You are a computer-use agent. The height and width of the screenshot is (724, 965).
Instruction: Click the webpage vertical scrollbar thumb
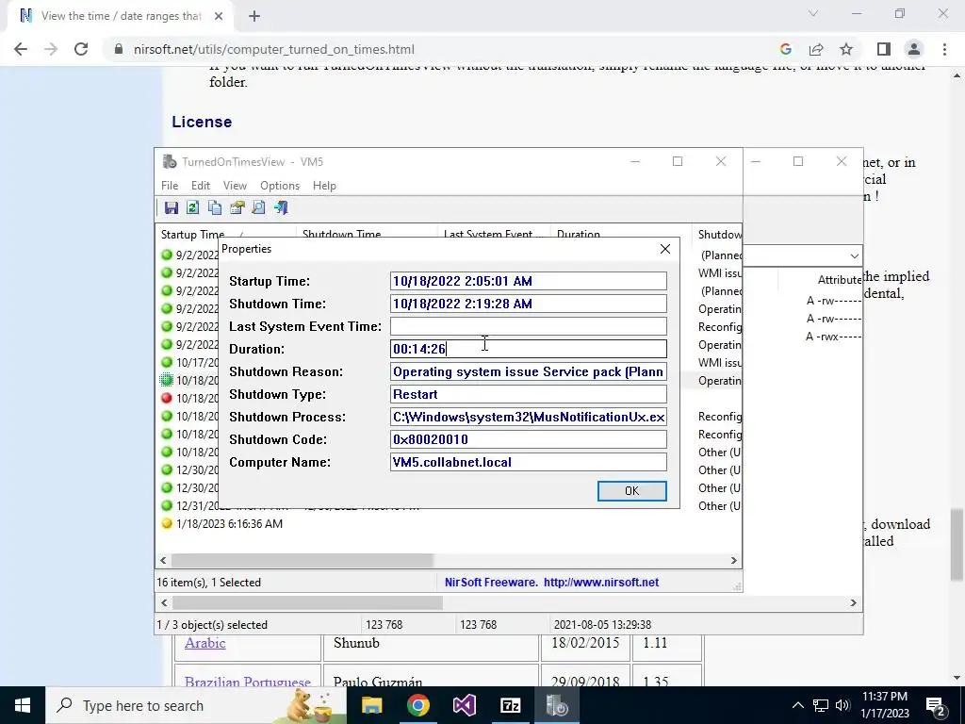point(957,544)
